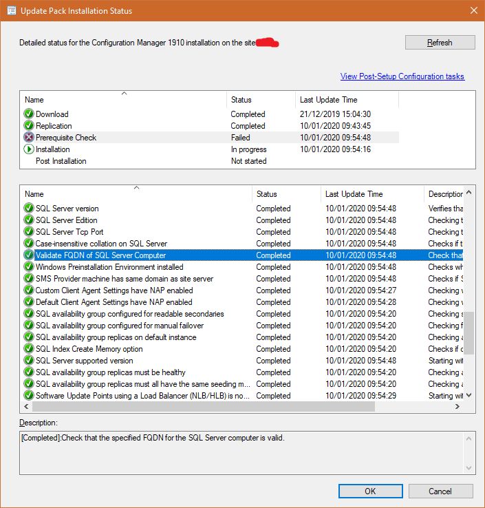This screenshot has height=508, width=485.
Task: Click the check icon for Custom Client Agent Settings
Action: pyautogui.click(x=29, y=290)
